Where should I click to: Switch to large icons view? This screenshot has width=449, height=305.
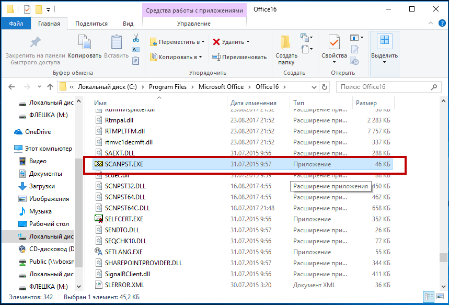tap(440, 297)
